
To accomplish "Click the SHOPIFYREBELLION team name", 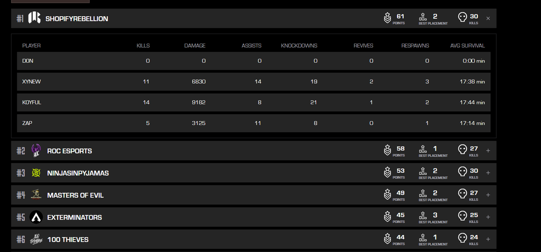I will pos(77,19).
